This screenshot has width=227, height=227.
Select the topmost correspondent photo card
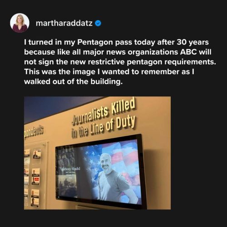click(37, 154)
